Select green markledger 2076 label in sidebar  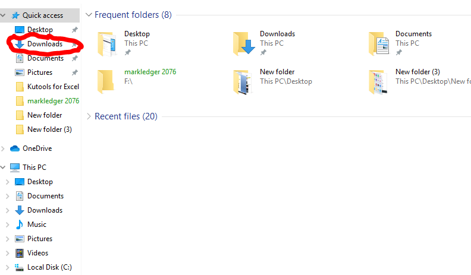coord(53,101)
